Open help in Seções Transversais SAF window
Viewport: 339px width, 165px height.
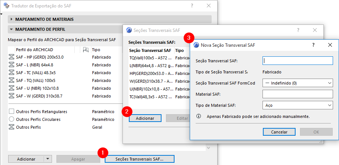(298, 30)
